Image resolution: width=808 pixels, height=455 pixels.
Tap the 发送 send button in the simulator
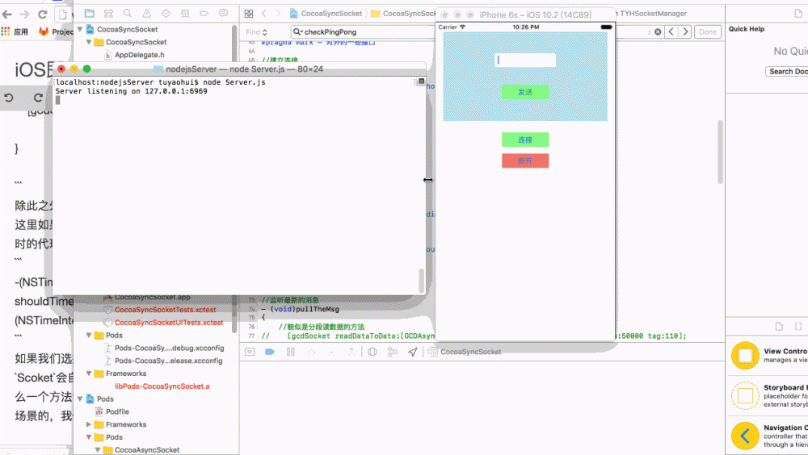(x=525, y=92)
